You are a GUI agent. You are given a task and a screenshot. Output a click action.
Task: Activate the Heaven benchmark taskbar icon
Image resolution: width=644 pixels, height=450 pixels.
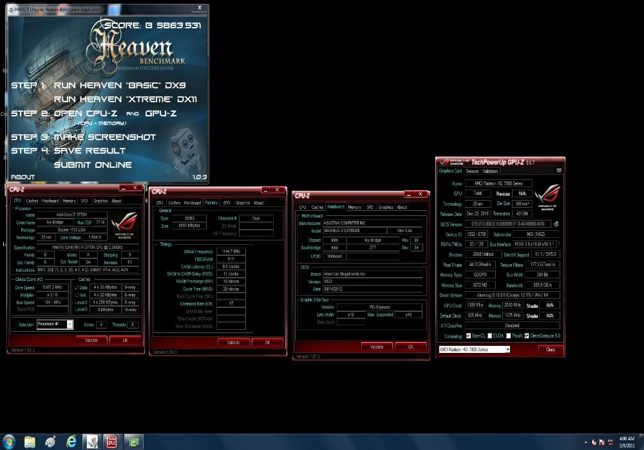coord(92,442)
